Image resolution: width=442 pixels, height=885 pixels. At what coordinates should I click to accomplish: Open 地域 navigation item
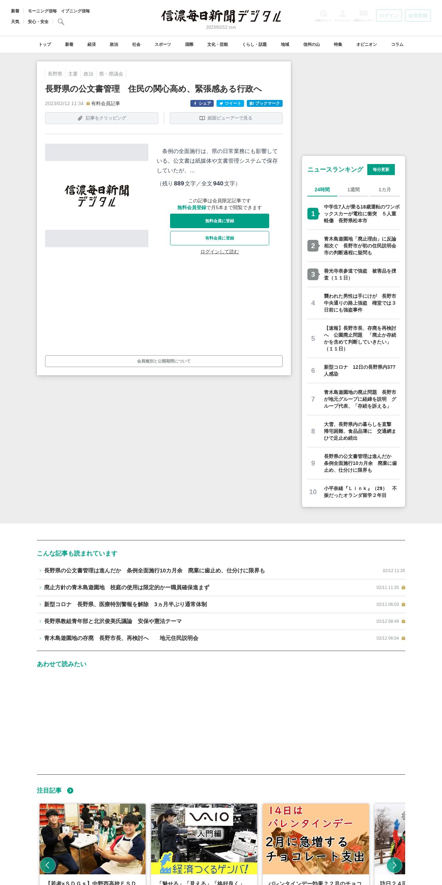click(285, 44)
